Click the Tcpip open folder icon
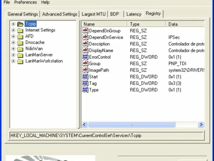The image size is (214, 161). pyautogui.click(x=20, y=24)
